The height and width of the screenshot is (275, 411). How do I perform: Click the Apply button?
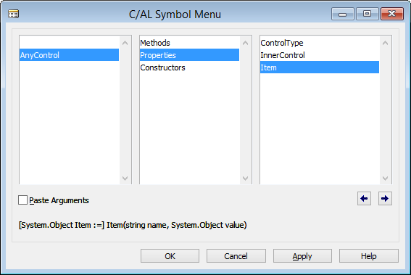coord(302,256)
